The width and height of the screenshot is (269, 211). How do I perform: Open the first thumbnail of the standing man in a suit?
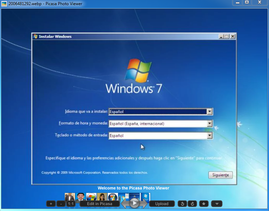(x=70, y=197)
